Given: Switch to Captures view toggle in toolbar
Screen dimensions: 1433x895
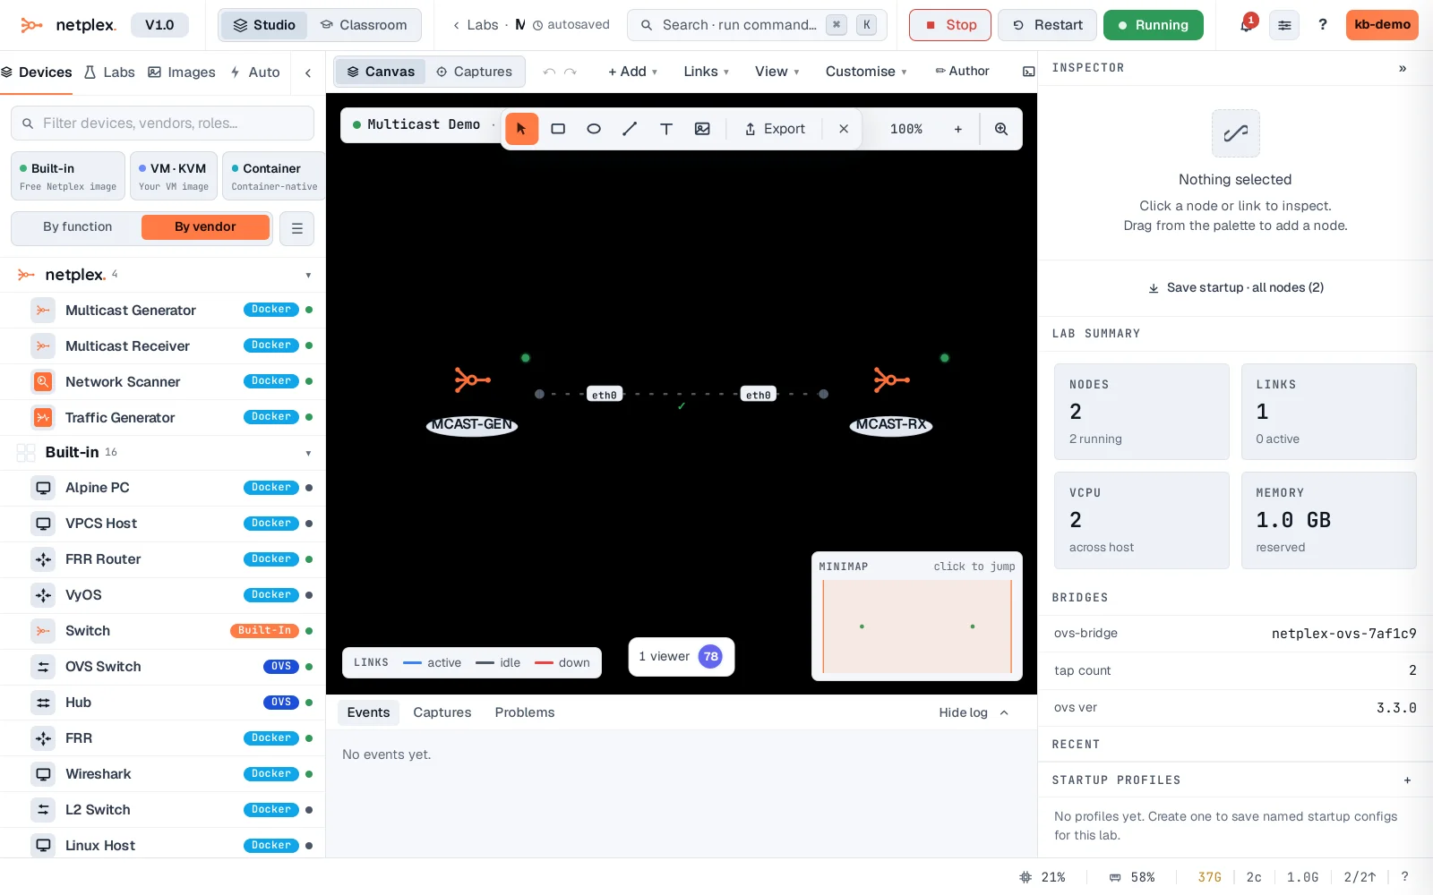Looking at the screenshot, I should (474, 72).
